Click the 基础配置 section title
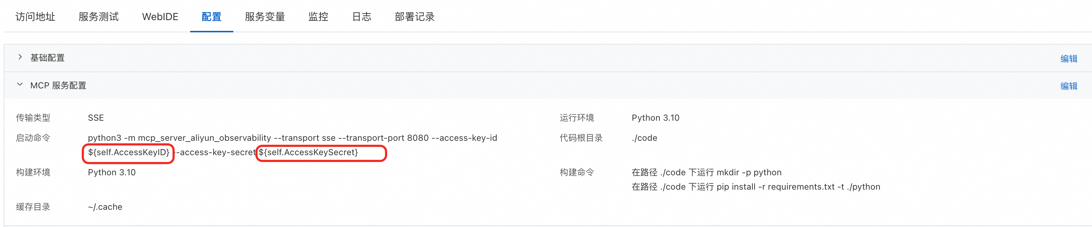1092x227 pixels. [48, 57]
